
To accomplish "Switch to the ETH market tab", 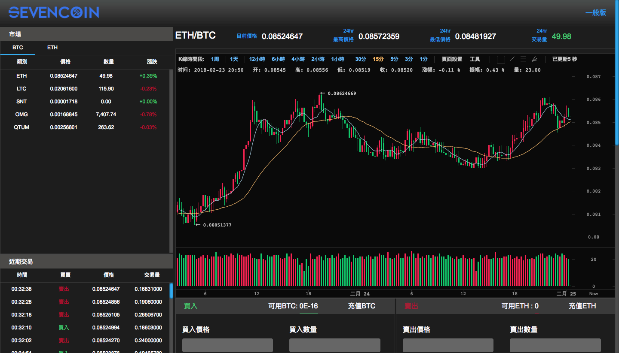I will [x=52, y=48].
